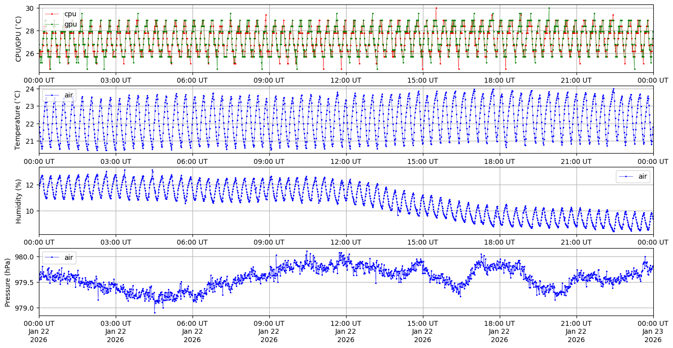Viewport: 673px width, 348px height.
Task: Click "12:00 UT" tick below the CPU/GPU plot
Action: pos(346,80)
